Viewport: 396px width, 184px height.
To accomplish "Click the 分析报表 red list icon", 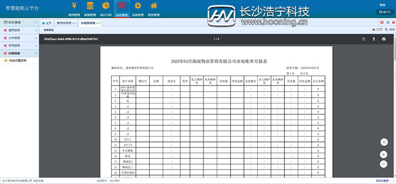I will [5, 38].
